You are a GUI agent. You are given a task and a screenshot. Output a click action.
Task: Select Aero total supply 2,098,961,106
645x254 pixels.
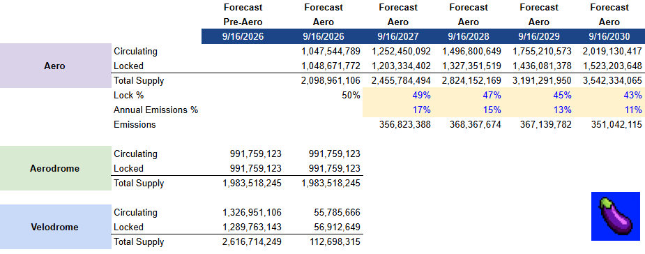pos(331,81)
